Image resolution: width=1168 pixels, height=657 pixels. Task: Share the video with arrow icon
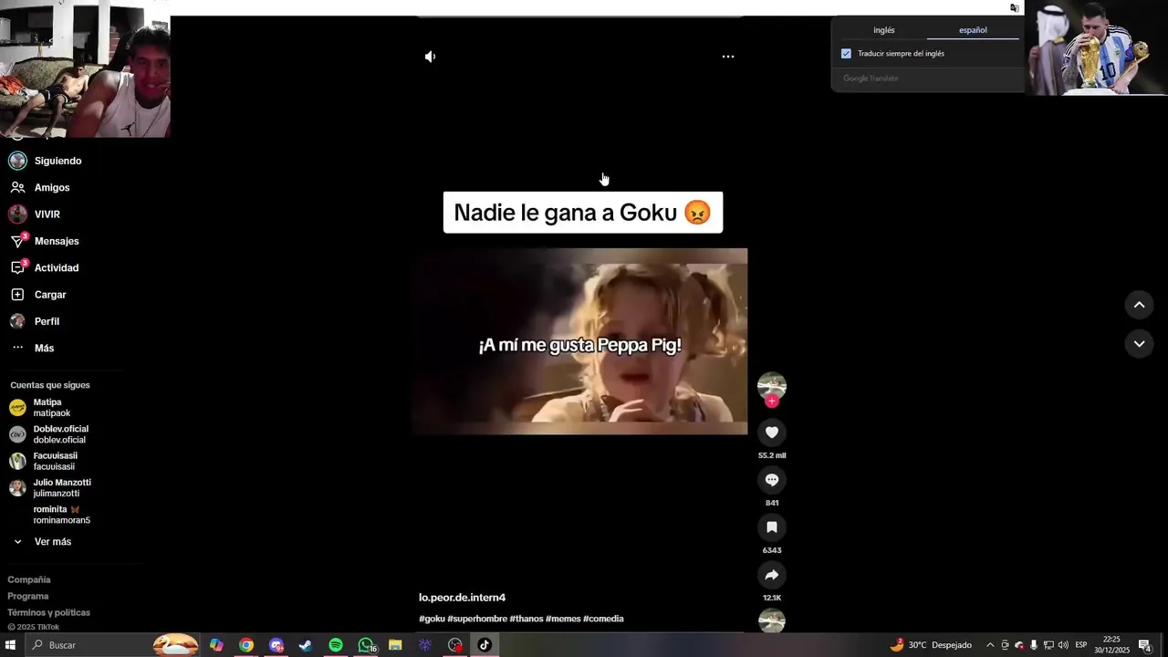click(x=772, y=575)
